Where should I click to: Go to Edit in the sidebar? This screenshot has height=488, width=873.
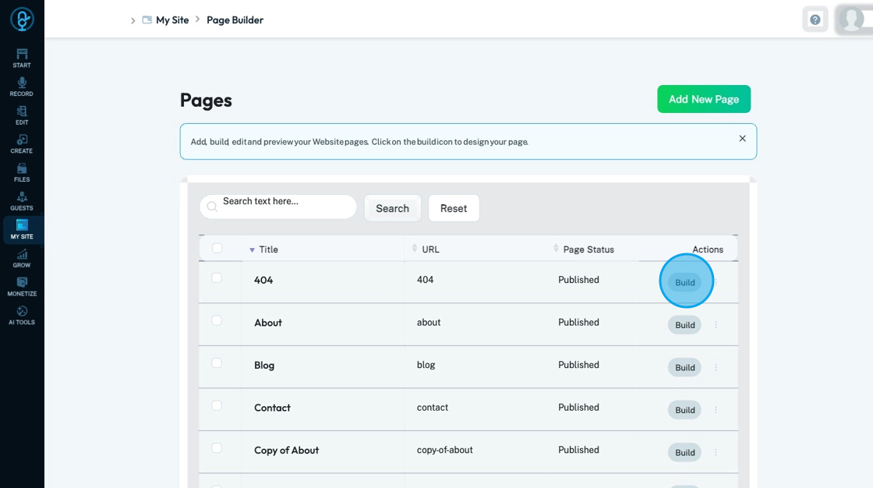point(22,115)
